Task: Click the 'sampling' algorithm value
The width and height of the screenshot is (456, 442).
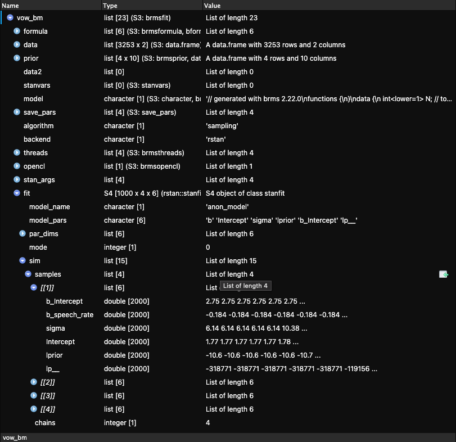Action: coord(222,126)
